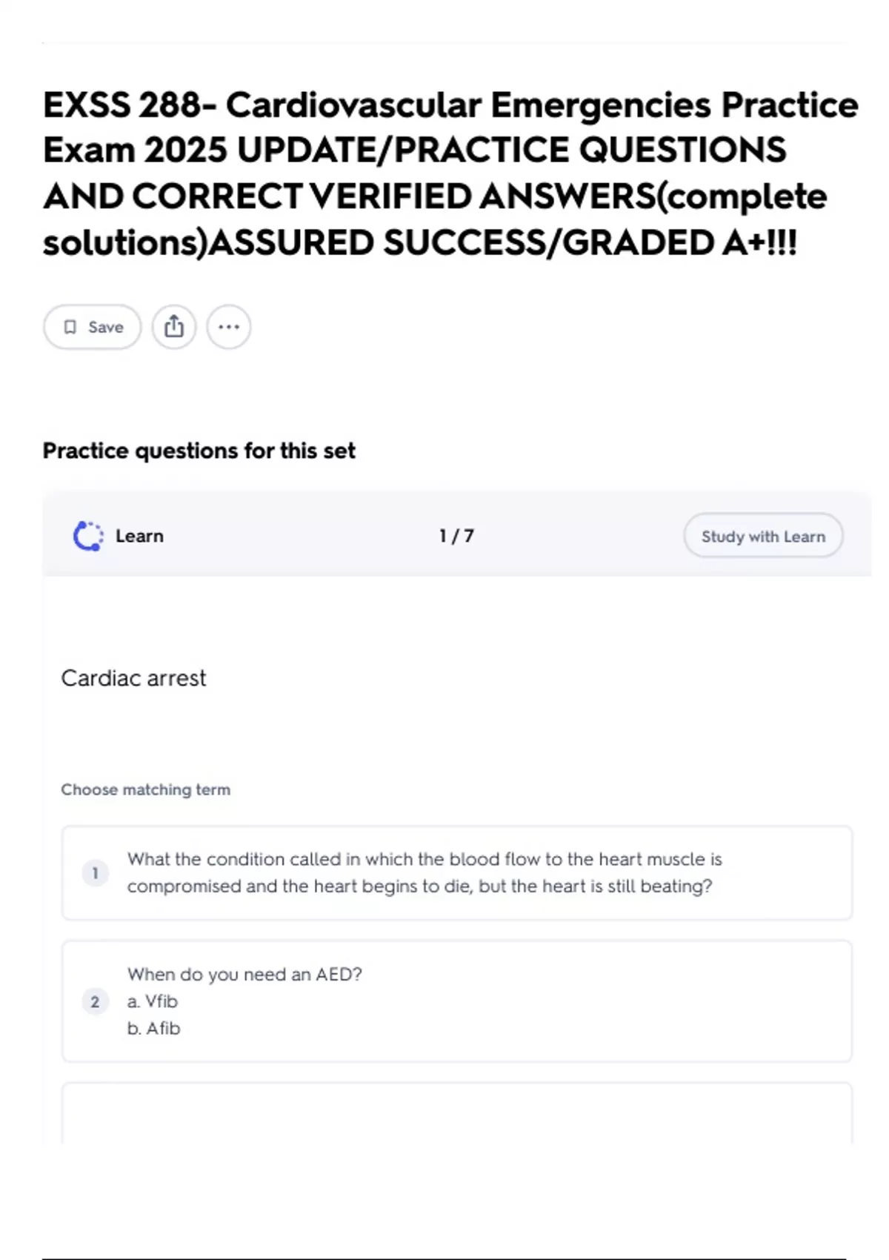The height and width of the screenshot is (1260, 889).
Task: Click the Save label text
Action: point(106,327)
